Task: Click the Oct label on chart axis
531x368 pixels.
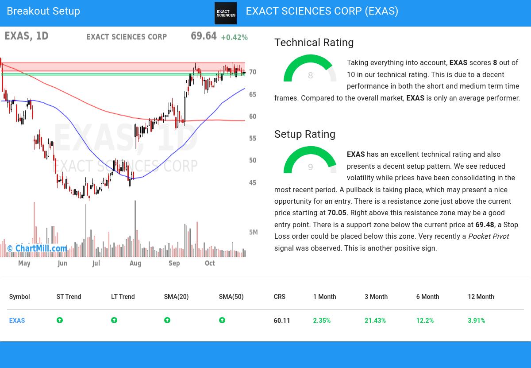Action: [x=210, y=263]
